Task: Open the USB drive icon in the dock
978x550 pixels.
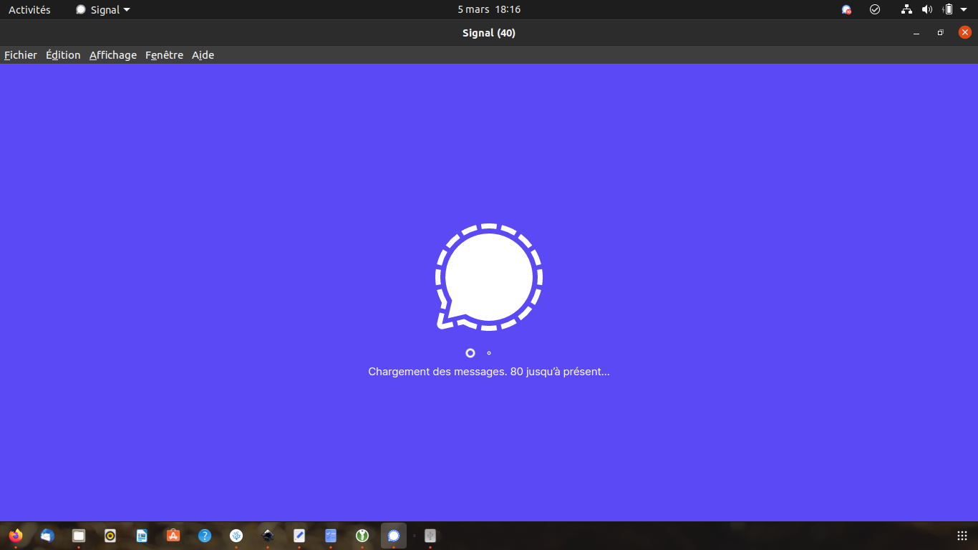Action: pyautogui.click(x=430, y=535)
